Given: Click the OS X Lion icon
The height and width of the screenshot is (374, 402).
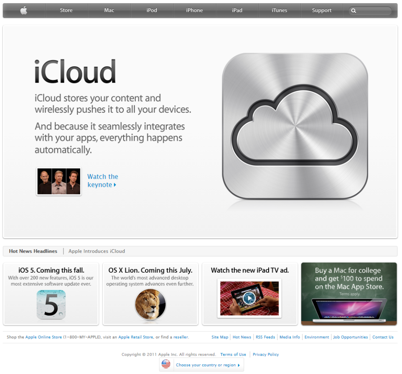Looking at the screenshot, I should pos(150,304).
